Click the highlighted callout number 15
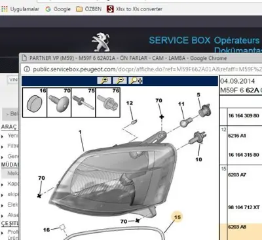Screen dimensions: 262x240 click(x=178, y=217)
